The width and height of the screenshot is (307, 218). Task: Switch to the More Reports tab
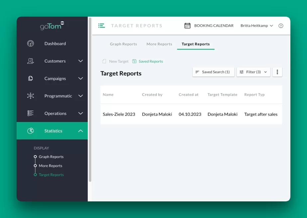[x=159, y=44]
